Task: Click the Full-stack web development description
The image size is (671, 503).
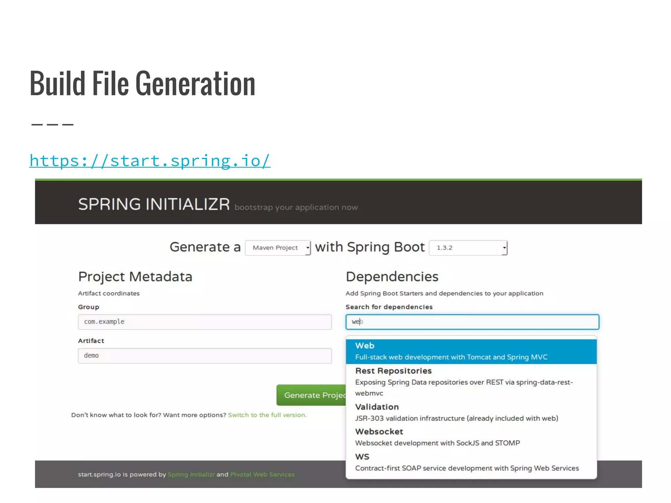Action: 451,357
